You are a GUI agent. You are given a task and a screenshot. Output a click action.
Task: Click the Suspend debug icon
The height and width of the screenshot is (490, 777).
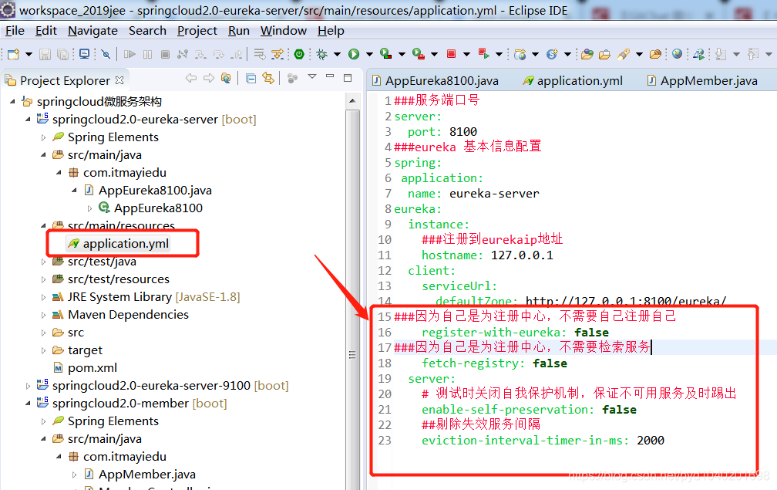[x=148, y=54]
